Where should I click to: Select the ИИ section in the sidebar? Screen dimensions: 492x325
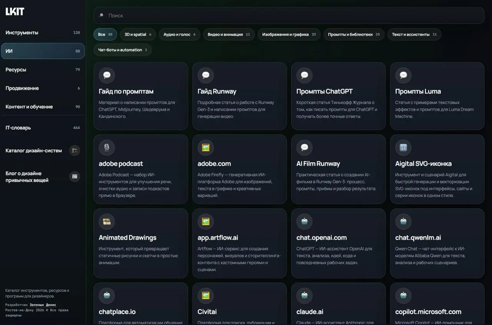43,51
